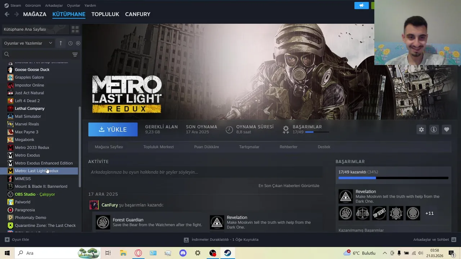Click the library search input field

[40, 54]
